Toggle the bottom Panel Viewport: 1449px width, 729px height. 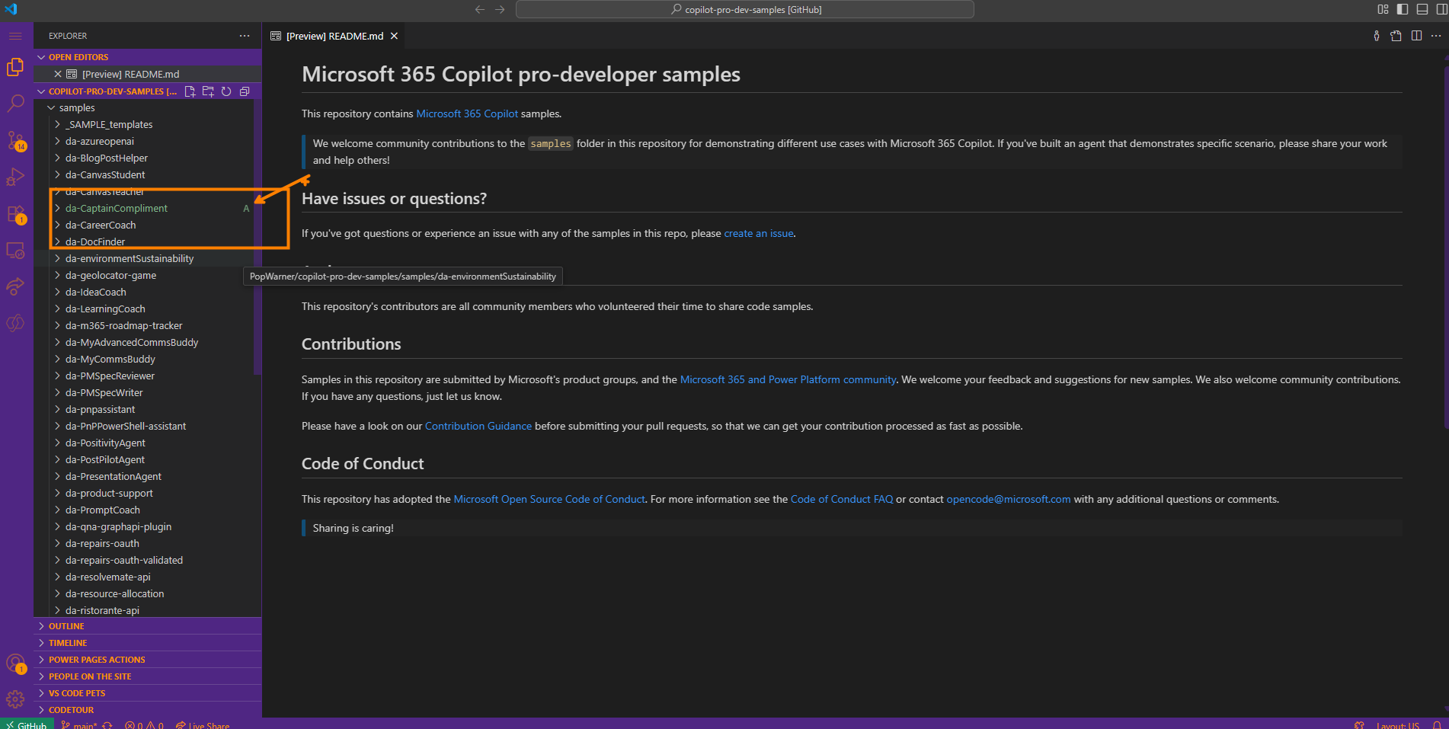(x=1422, y=9)
